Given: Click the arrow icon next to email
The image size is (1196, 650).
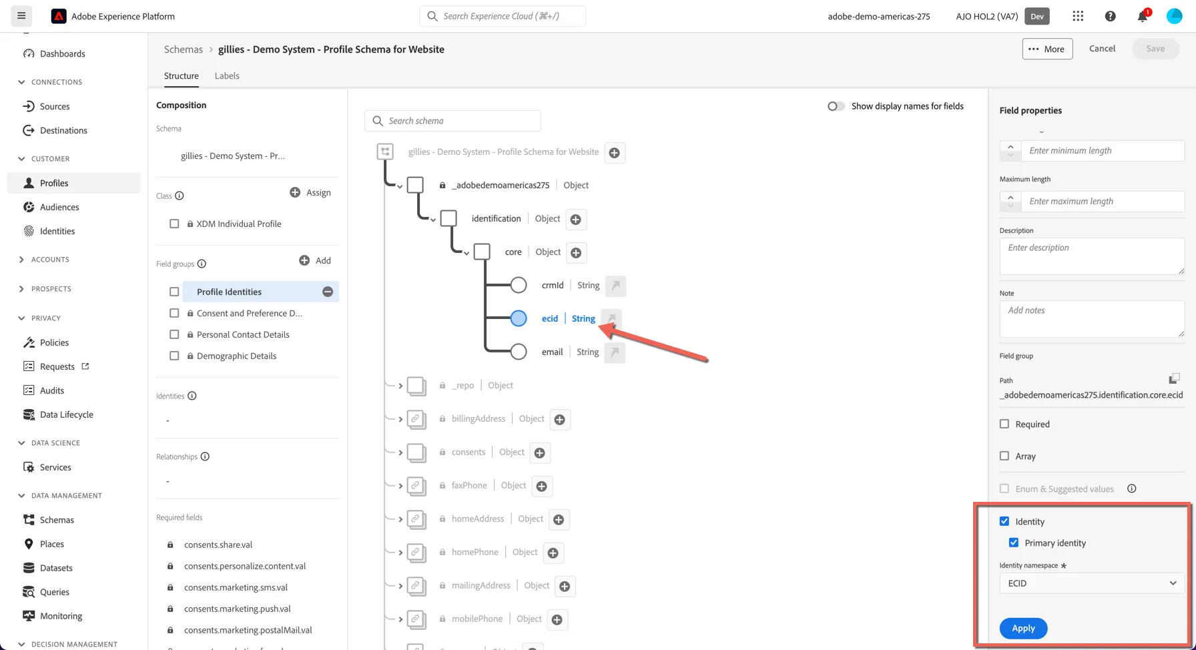Looking at the screenshot, I should [x=615, y=352].
